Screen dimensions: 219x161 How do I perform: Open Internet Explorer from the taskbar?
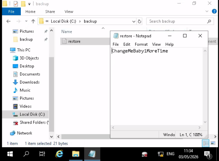pyautogui.click(x=59, y=154)
